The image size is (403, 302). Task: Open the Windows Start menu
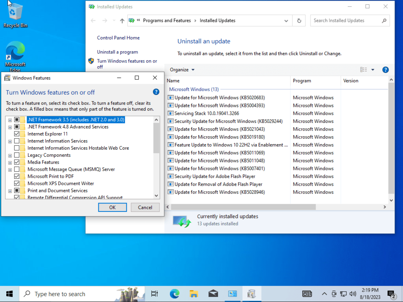point(10,294)
